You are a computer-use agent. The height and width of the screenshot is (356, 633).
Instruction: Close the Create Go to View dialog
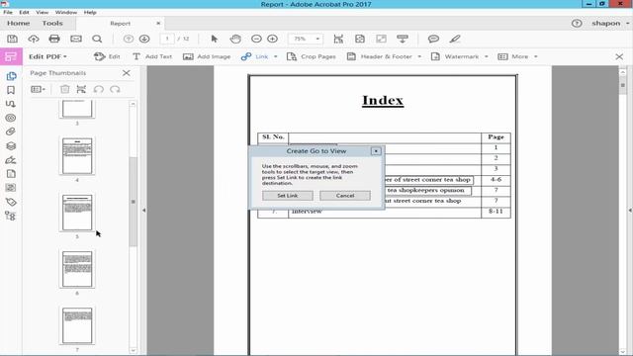(x=376, y=151)
